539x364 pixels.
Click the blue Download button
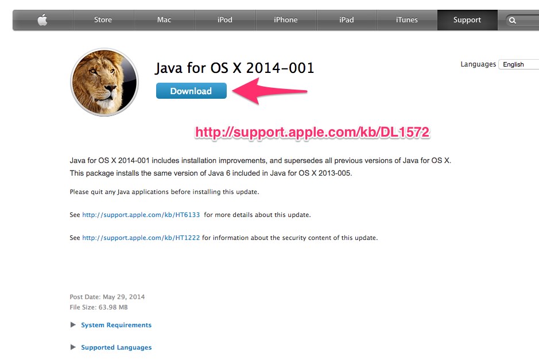[191, 91]
